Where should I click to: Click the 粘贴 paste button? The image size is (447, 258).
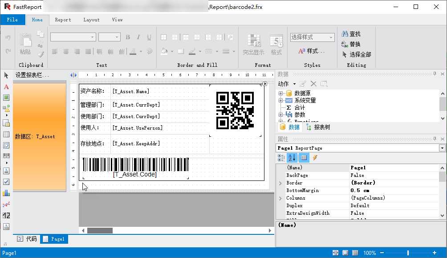pyautogui.click(x=25, y=44)
